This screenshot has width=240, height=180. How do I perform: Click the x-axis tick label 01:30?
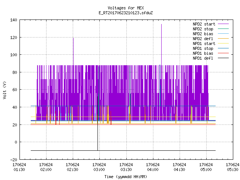point(19,169)
